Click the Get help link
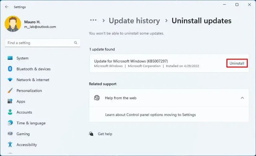 coord(105,134)
